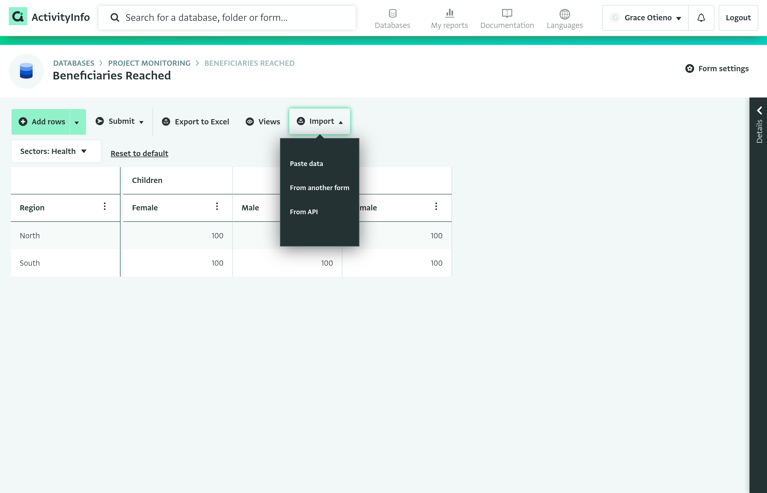
Task: Collapse the Import dropdown menu
Action: 319,121
